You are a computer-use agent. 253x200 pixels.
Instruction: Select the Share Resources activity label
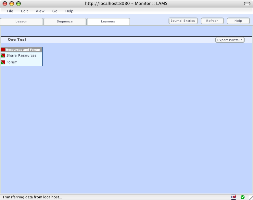(21, 56)
